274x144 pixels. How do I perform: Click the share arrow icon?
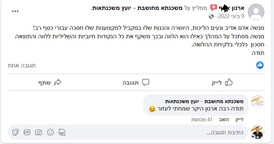click(x=58, y=82)
